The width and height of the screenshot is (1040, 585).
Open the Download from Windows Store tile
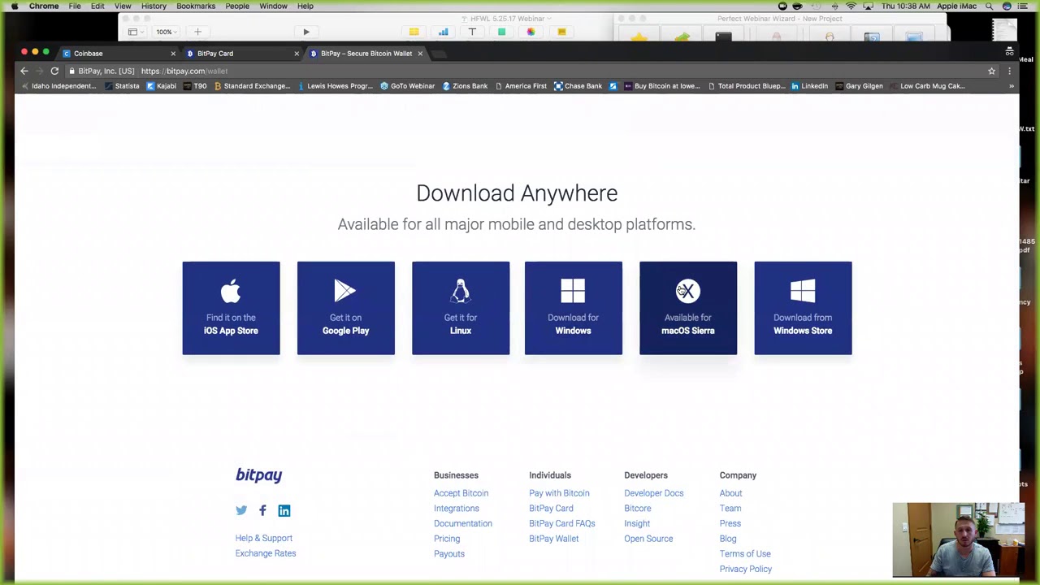(803, 308)
